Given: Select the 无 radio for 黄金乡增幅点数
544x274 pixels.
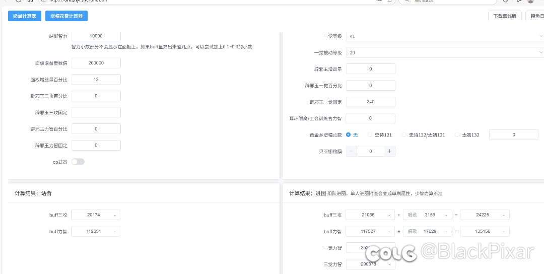Looking at the screenshot, I should [x=352, y=135].
